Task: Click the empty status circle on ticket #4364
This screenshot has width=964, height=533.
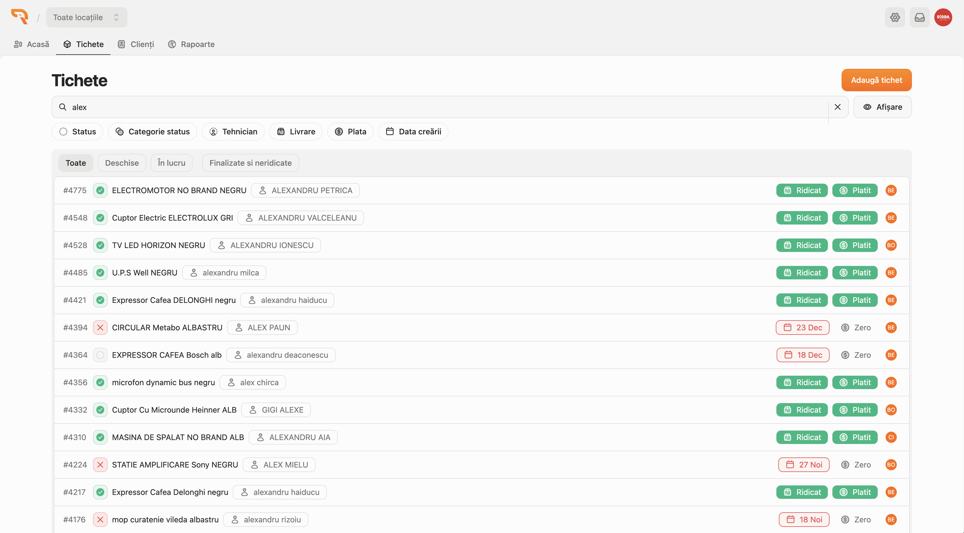Action: (100, 355)
